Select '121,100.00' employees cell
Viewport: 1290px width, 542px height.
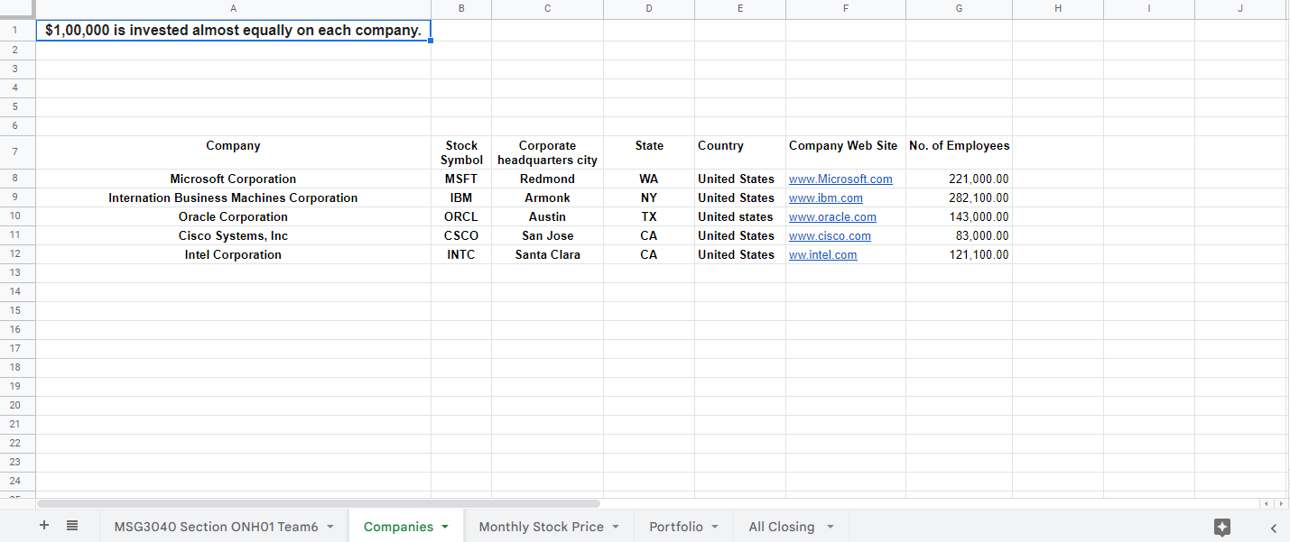959,254
